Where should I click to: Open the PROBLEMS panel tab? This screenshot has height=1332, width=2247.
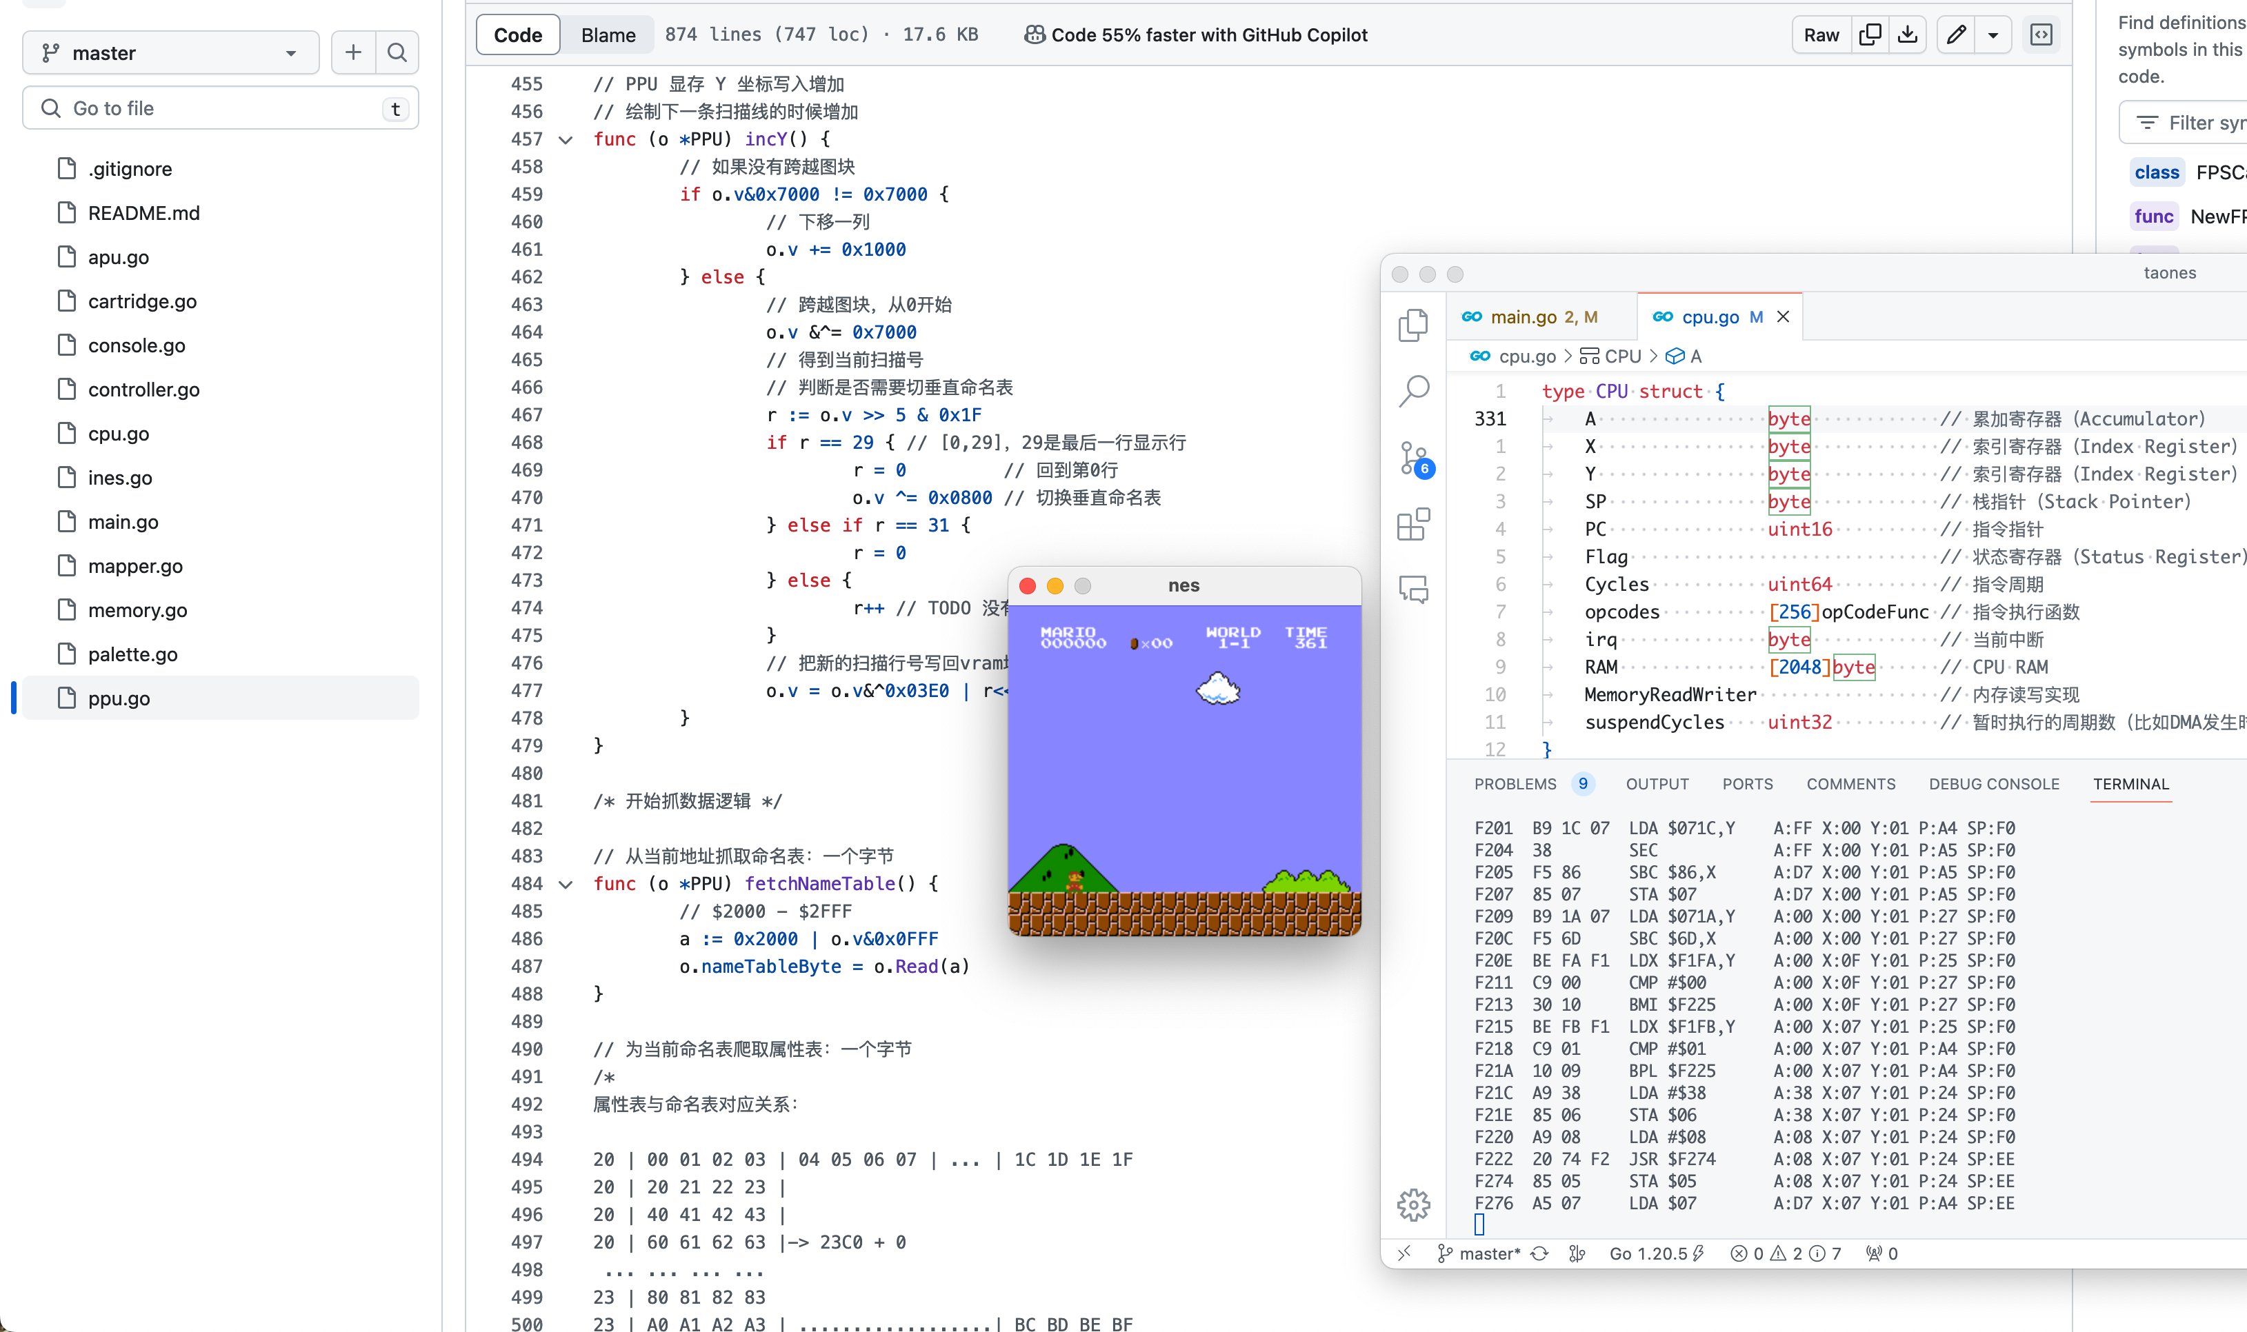[1515, 784]
